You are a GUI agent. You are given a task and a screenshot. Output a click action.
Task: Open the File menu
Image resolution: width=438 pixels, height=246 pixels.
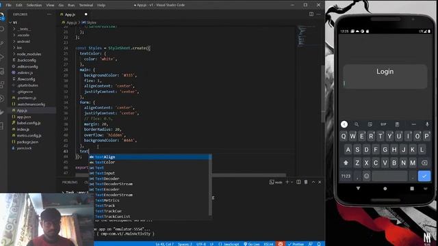pos(9,5)
